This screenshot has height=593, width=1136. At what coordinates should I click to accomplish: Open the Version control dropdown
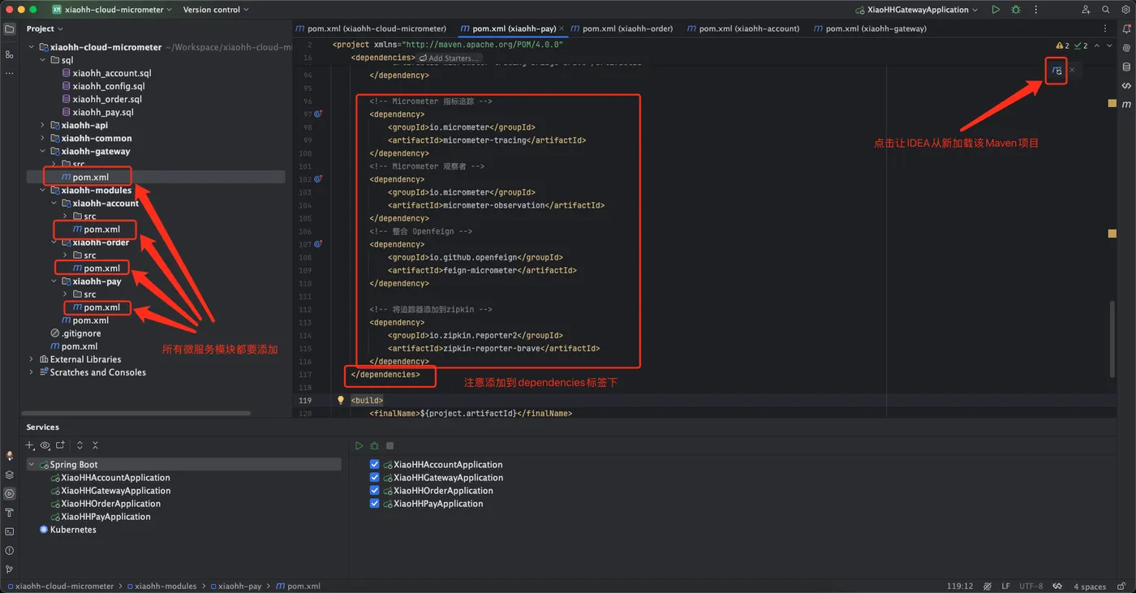point(215,10)
